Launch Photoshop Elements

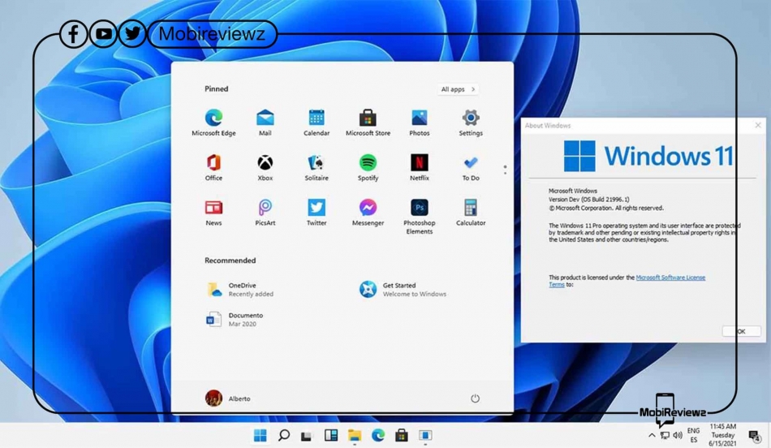point(420,217)
